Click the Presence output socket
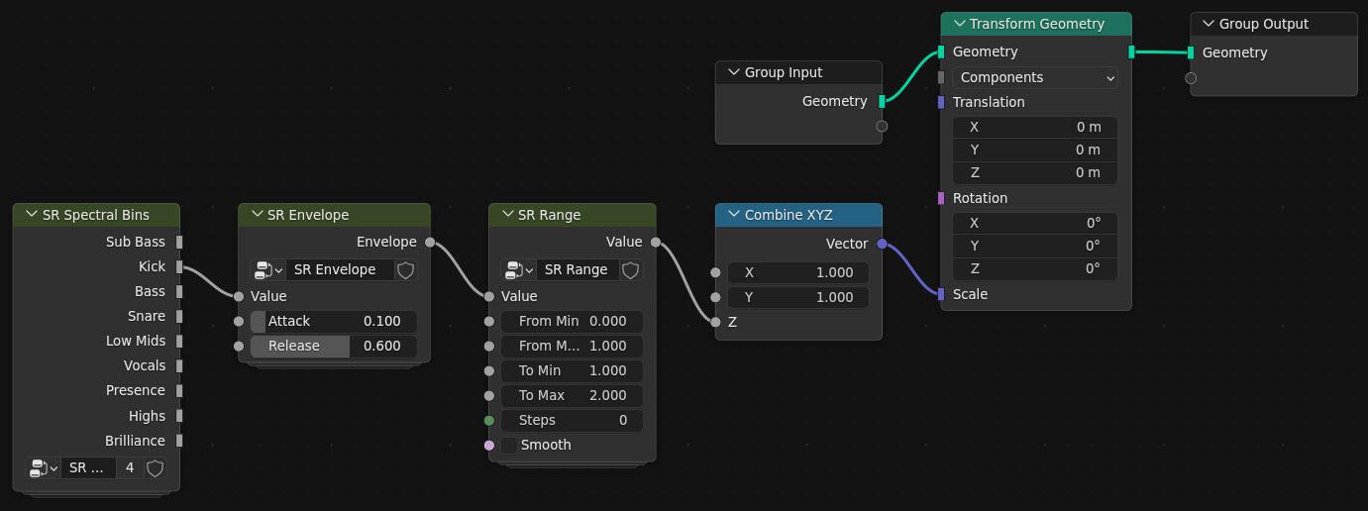This screenshot has height=511, width=1368. 179,390
